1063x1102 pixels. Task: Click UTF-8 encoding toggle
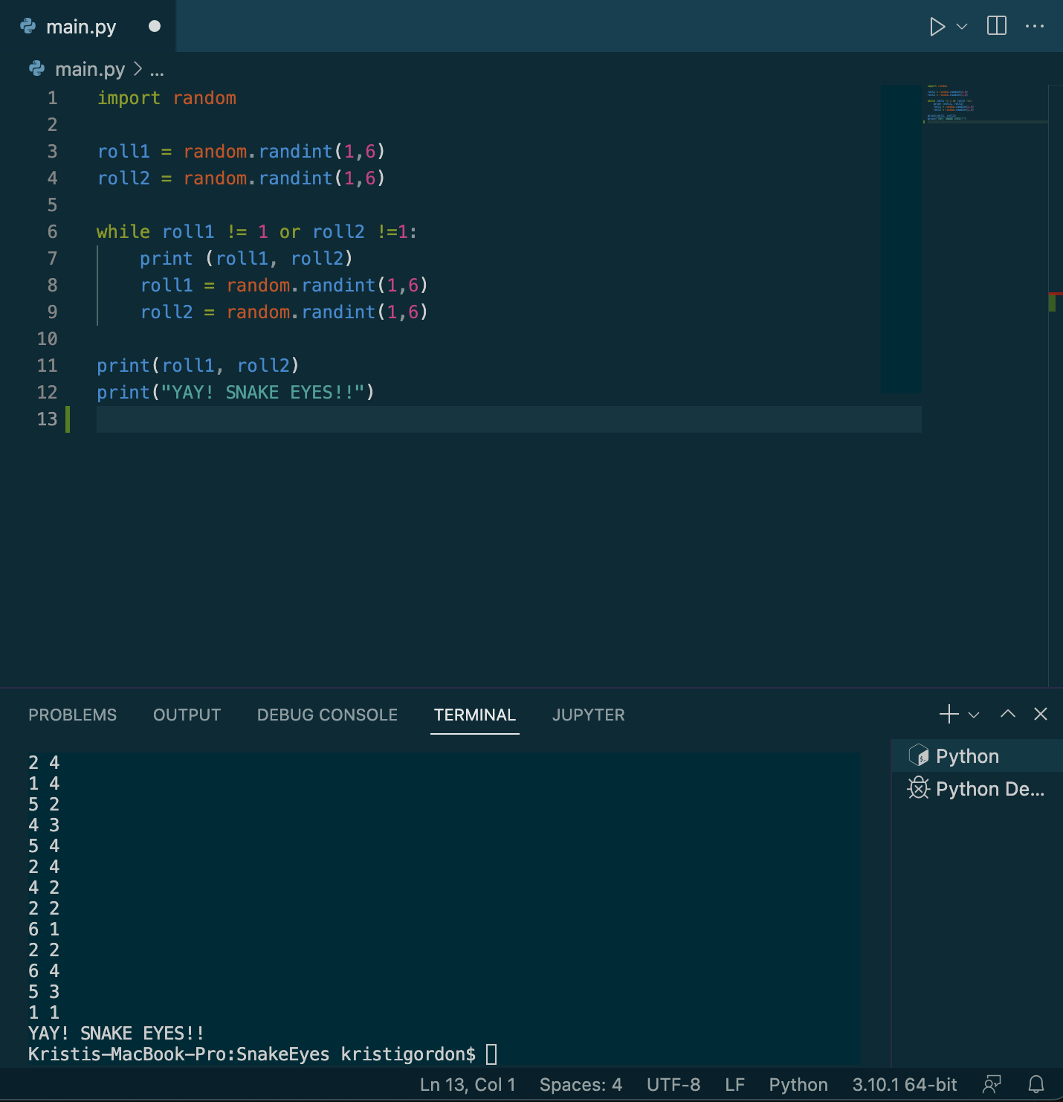point(673,1084)
